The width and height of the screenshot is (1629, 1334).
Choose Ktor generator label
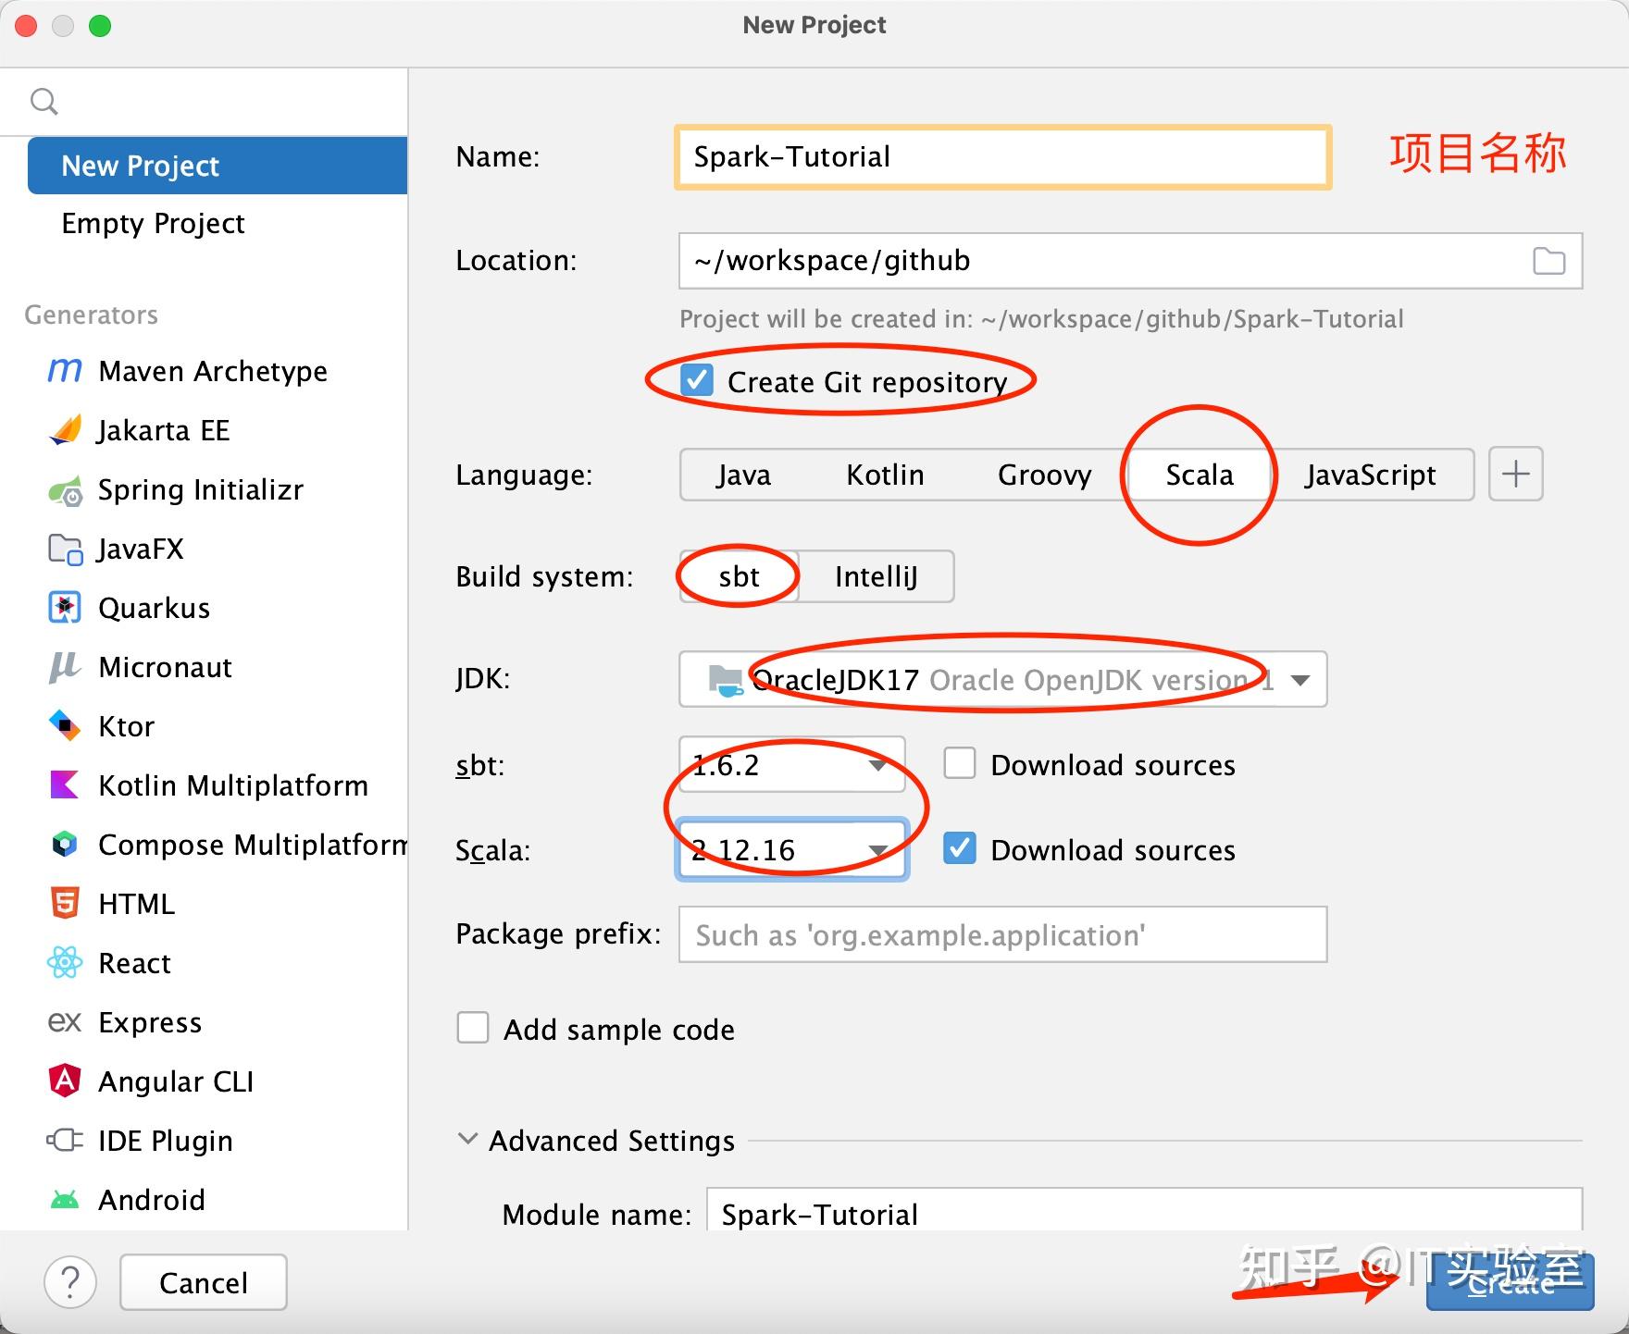pyautogui.click(x=127, y=726)
